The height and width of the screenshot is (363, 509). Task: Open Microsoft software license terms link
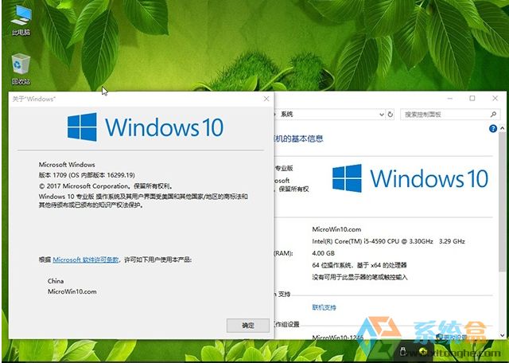(x=85, y=260)
